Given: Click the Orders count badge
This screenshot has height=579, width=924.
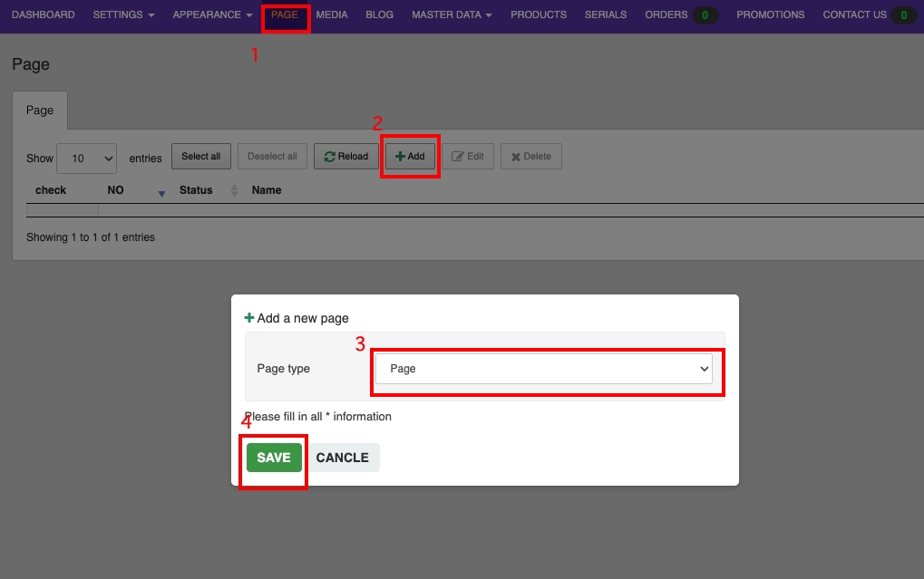Looking at the screenshot, I should (x=705, y=15).
